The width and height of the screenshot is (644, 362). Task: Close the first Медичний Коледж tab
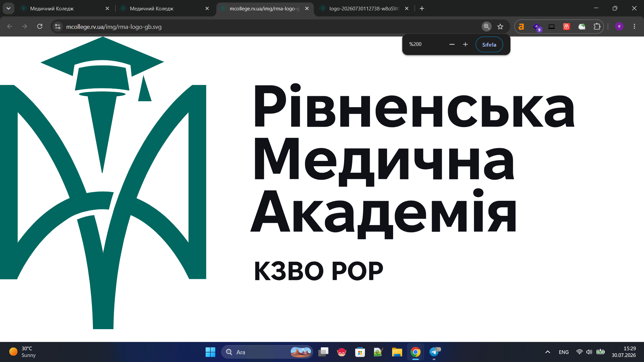click(x=107, y=8)
